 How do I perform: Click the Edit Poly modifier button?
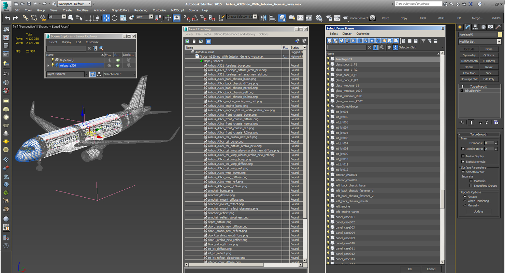[489, 79]
